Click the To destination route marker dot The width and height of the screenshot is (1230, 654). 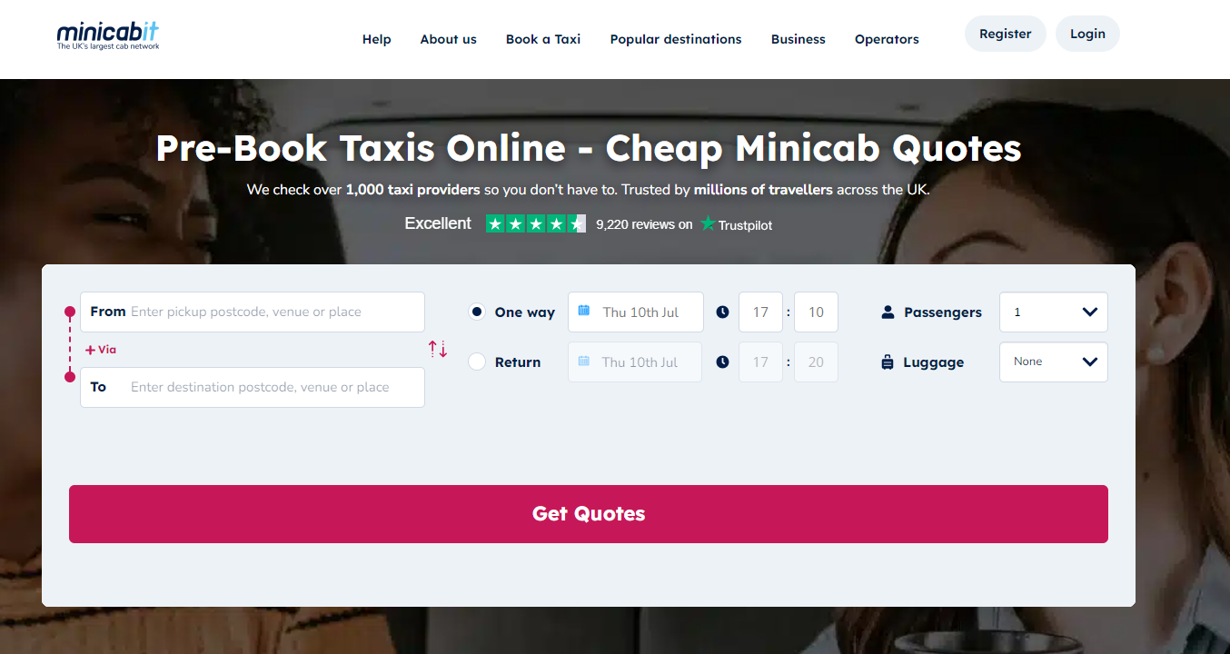(70, 376)
